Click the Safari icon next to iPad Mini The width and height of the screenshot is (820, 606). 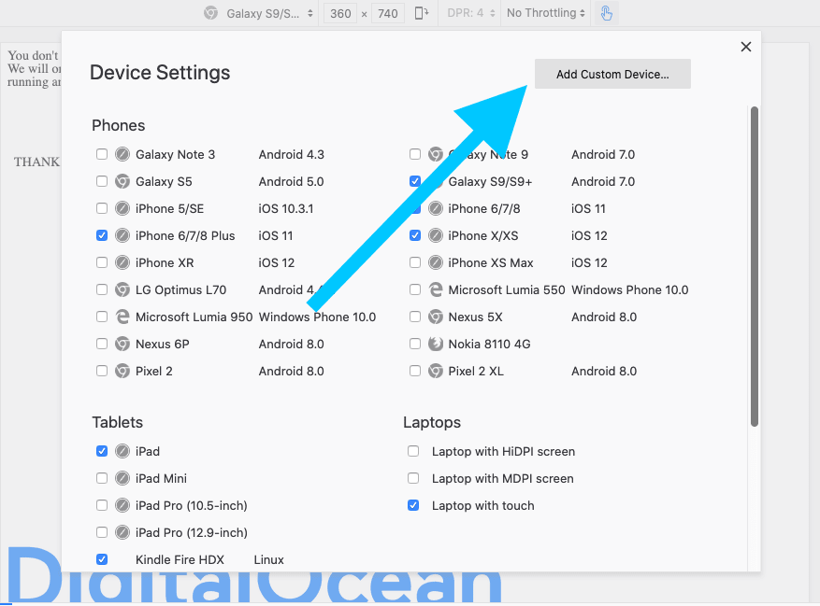click(x=122, y=478)
